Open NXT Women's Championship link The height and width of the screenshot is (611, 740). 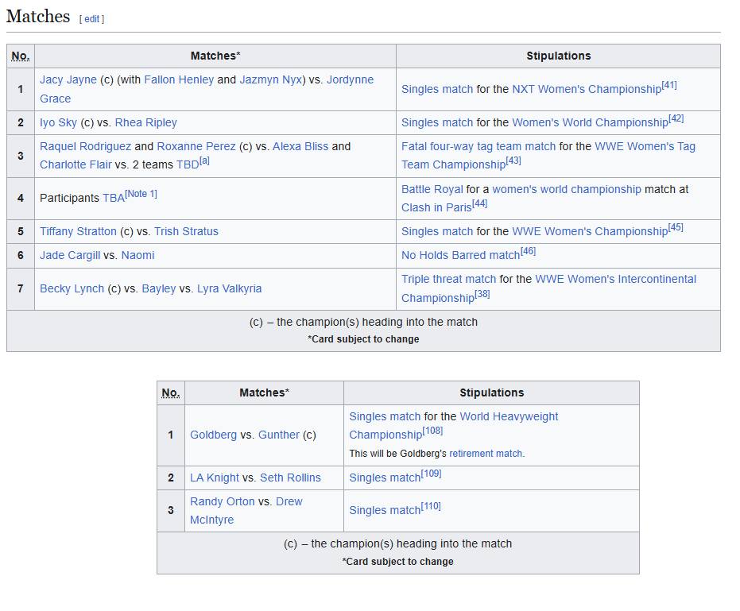[x=587, y=89]
